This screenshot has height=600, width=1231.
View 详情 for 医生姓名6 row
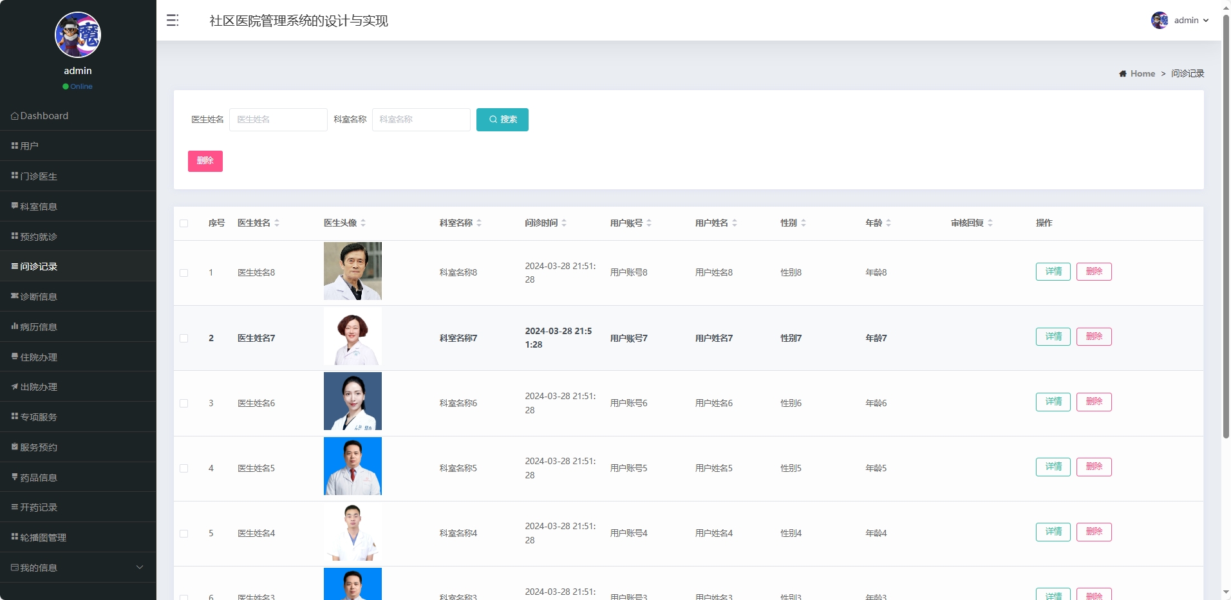click(1053, 402)
